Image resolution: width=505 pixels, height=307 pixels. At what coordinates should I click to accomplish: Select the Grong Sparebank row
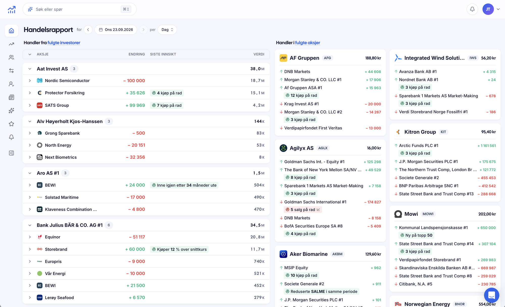point(146,133)
